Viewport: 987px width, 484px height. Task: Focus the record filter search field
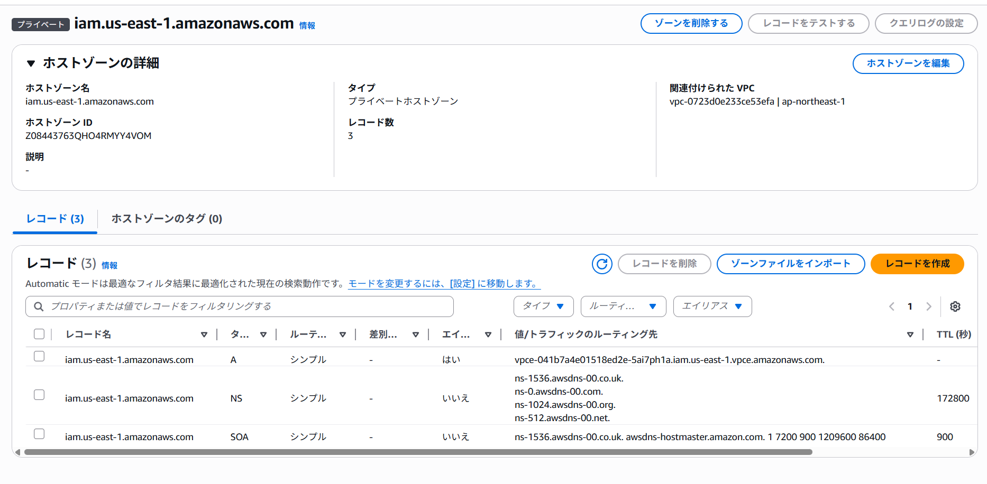tap(240, 306)
